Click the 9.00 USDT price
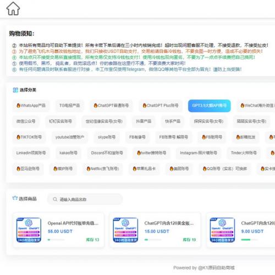 (x=252, y=232)
